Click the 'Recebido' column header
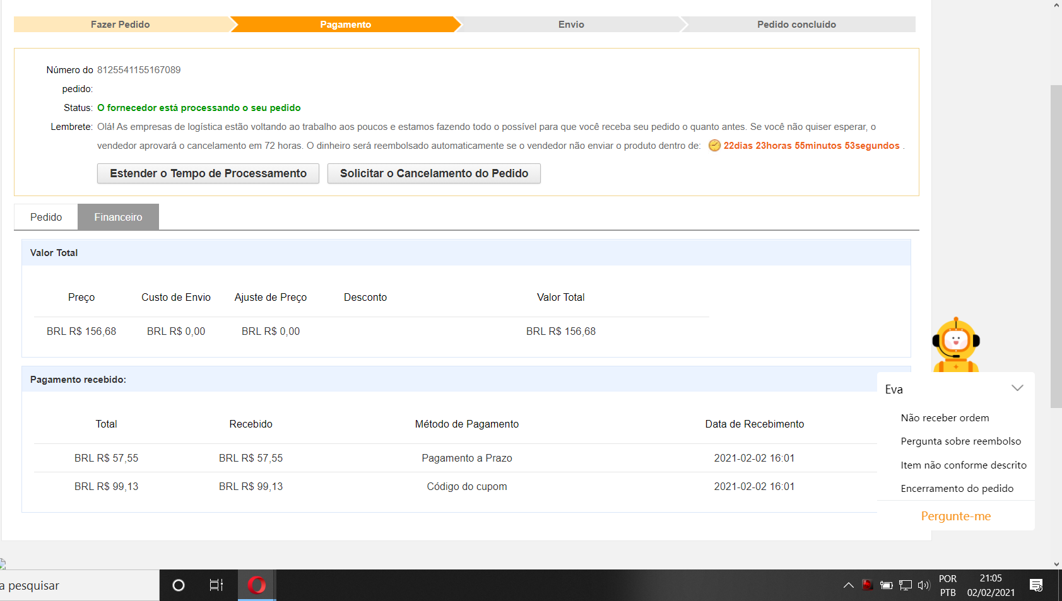The height and width of the screenshot is (601, 1062). pyautogui.click(x=251, y=424)
